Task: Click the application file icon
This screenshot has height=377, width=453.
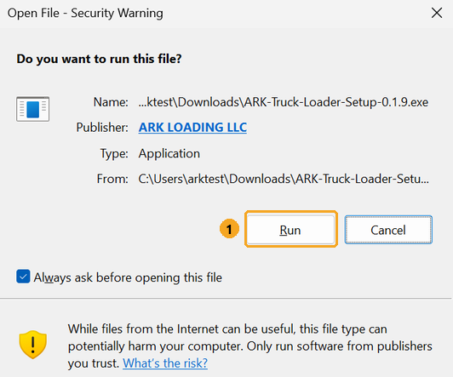Action: point(32,109)
